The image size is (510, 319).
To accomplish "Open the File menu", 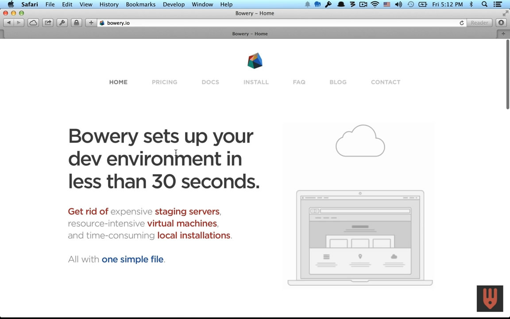I will coord(50,4).
